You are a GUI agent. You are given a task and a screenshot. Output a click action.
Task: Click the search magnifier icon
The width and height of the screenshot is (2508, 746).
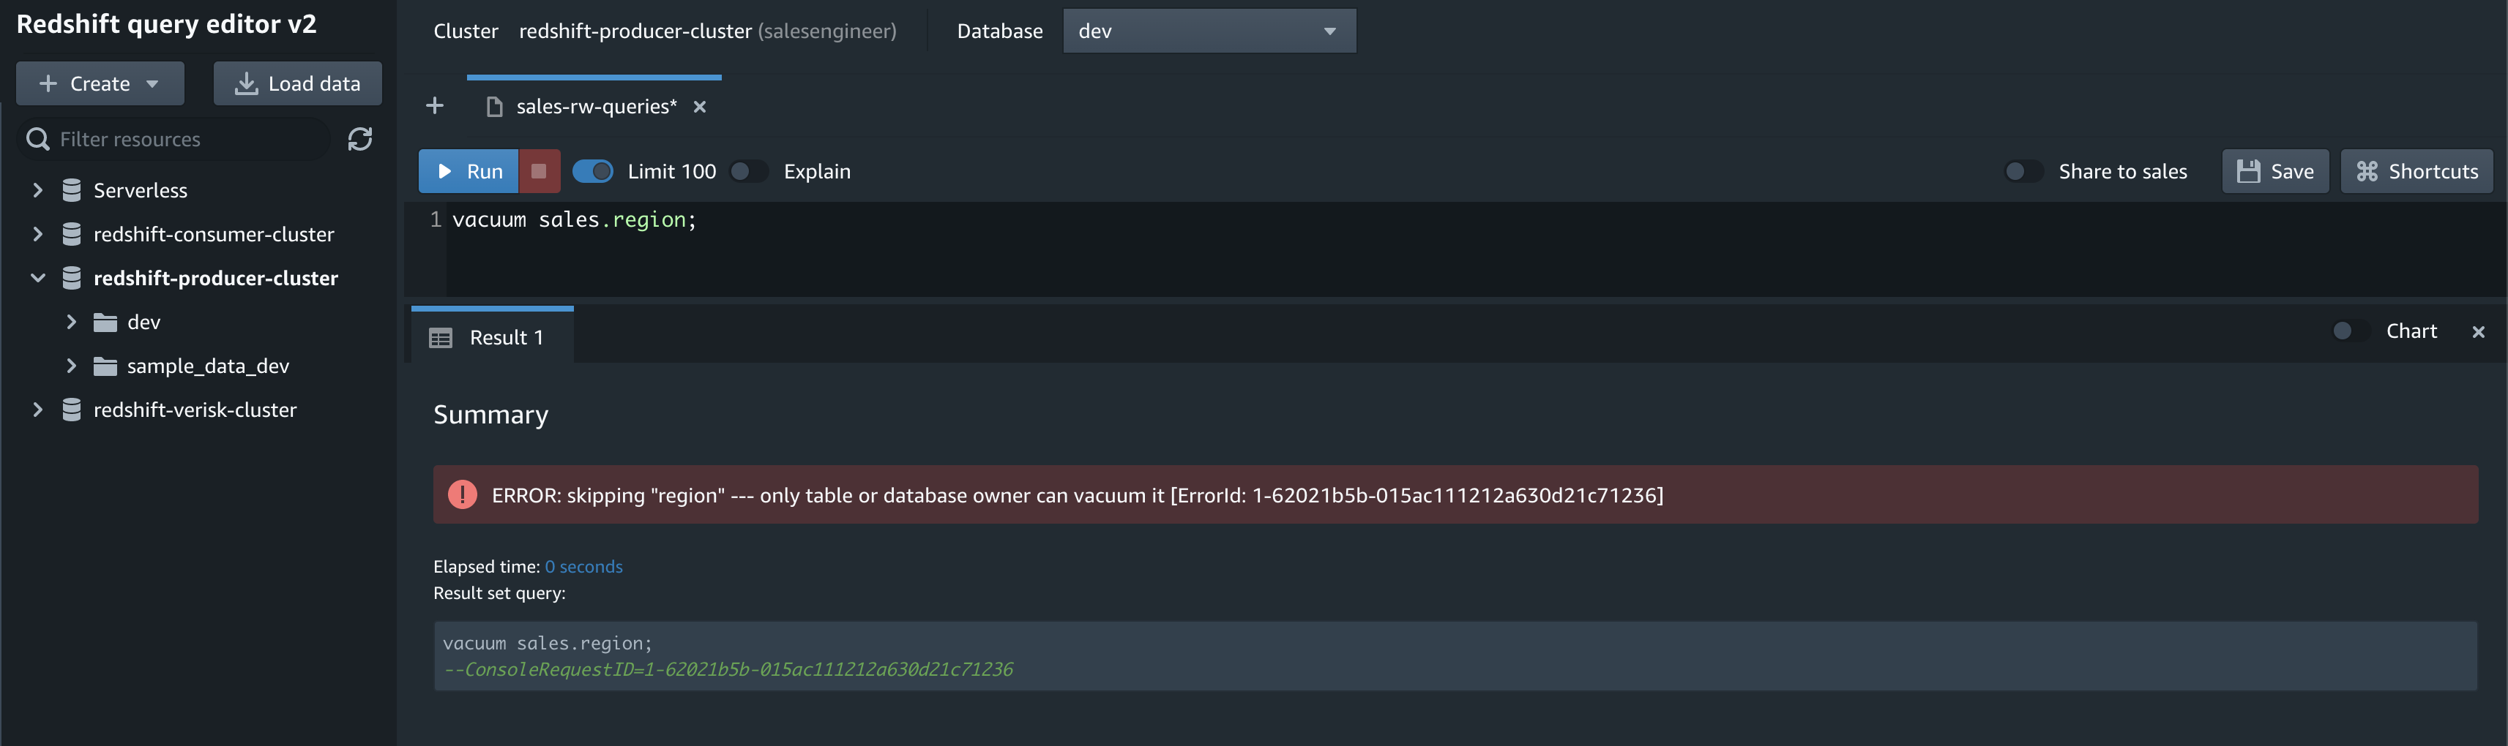pyautogui.click(x=38, y=139)
